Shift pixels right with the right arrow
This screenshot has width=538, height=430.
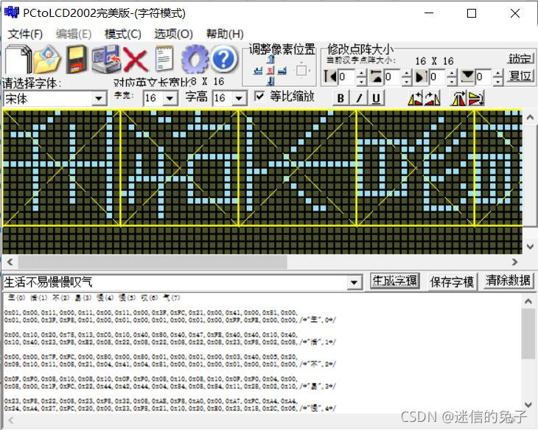coord(282,71)
